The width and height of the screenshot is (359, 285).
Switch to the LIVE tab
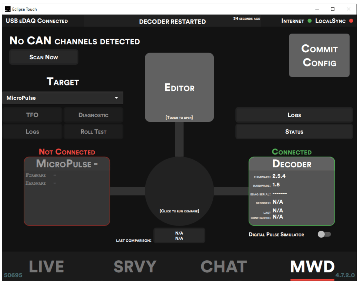[46, 266]
